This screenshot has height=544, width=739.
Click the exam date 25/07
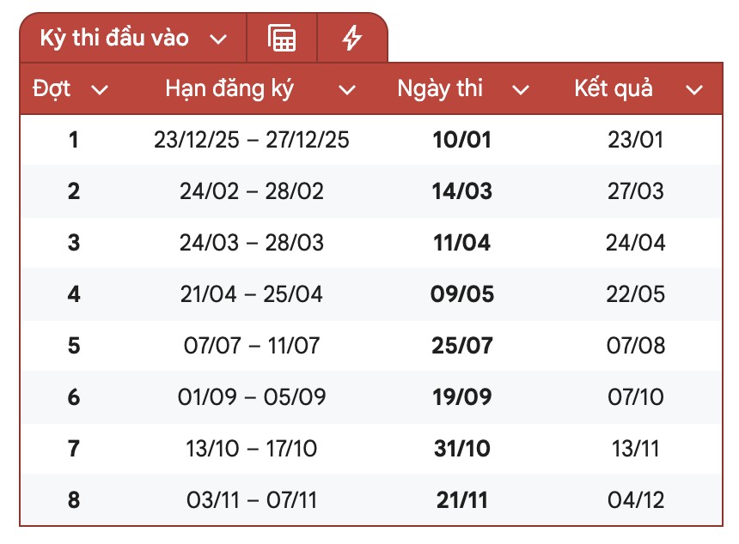[462, 346]
